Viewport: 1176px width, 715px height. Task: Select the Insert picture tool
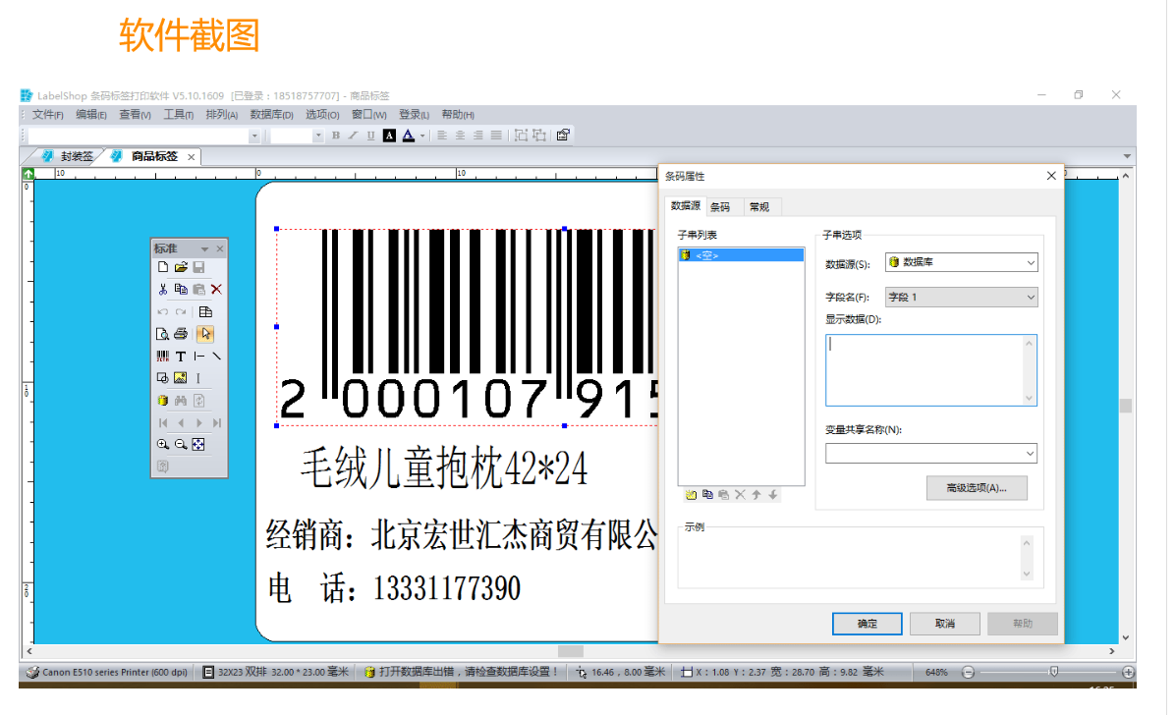pyautogui.click(x=181, y=378)
